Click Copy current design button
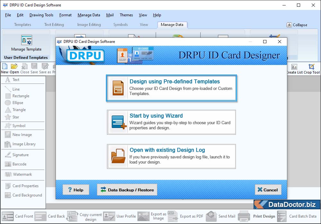 tap(84, 217)
